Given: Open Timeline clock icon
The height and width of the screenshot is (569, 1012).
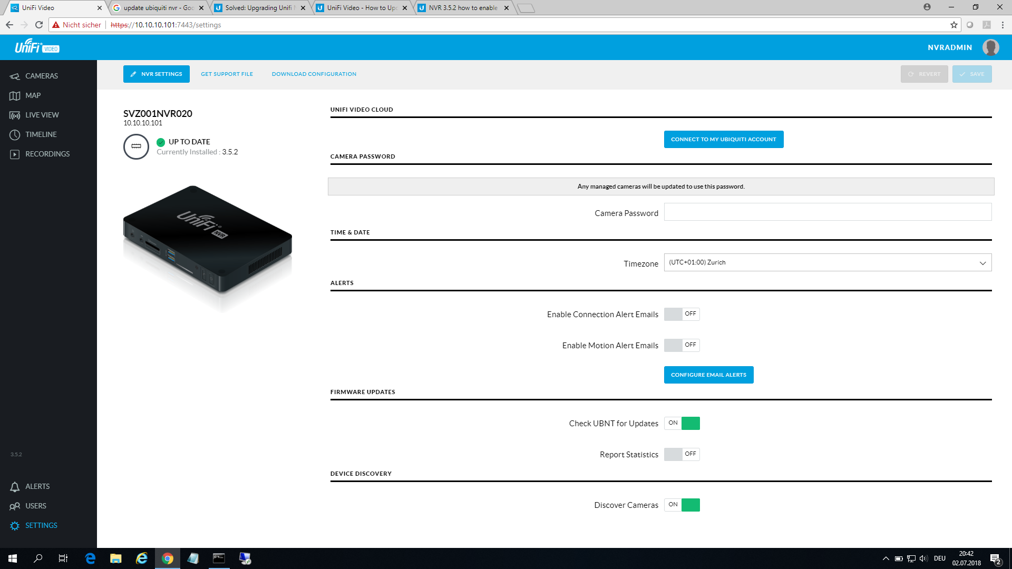Looking at the screenshot, I should pyautogui.click(x=15, y=135).
